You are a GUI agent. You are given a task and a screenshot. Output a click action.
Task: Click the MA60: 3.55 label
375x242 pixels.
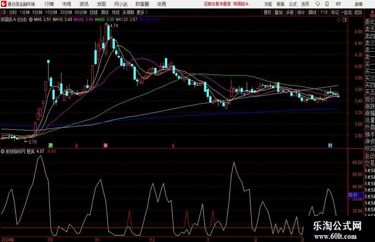104,19
